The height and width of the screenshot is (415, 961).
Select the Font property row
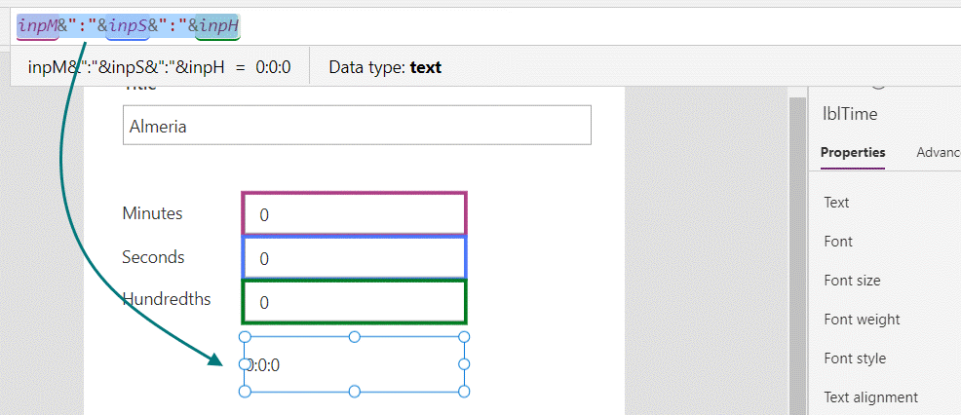click(x=838, y=242)
